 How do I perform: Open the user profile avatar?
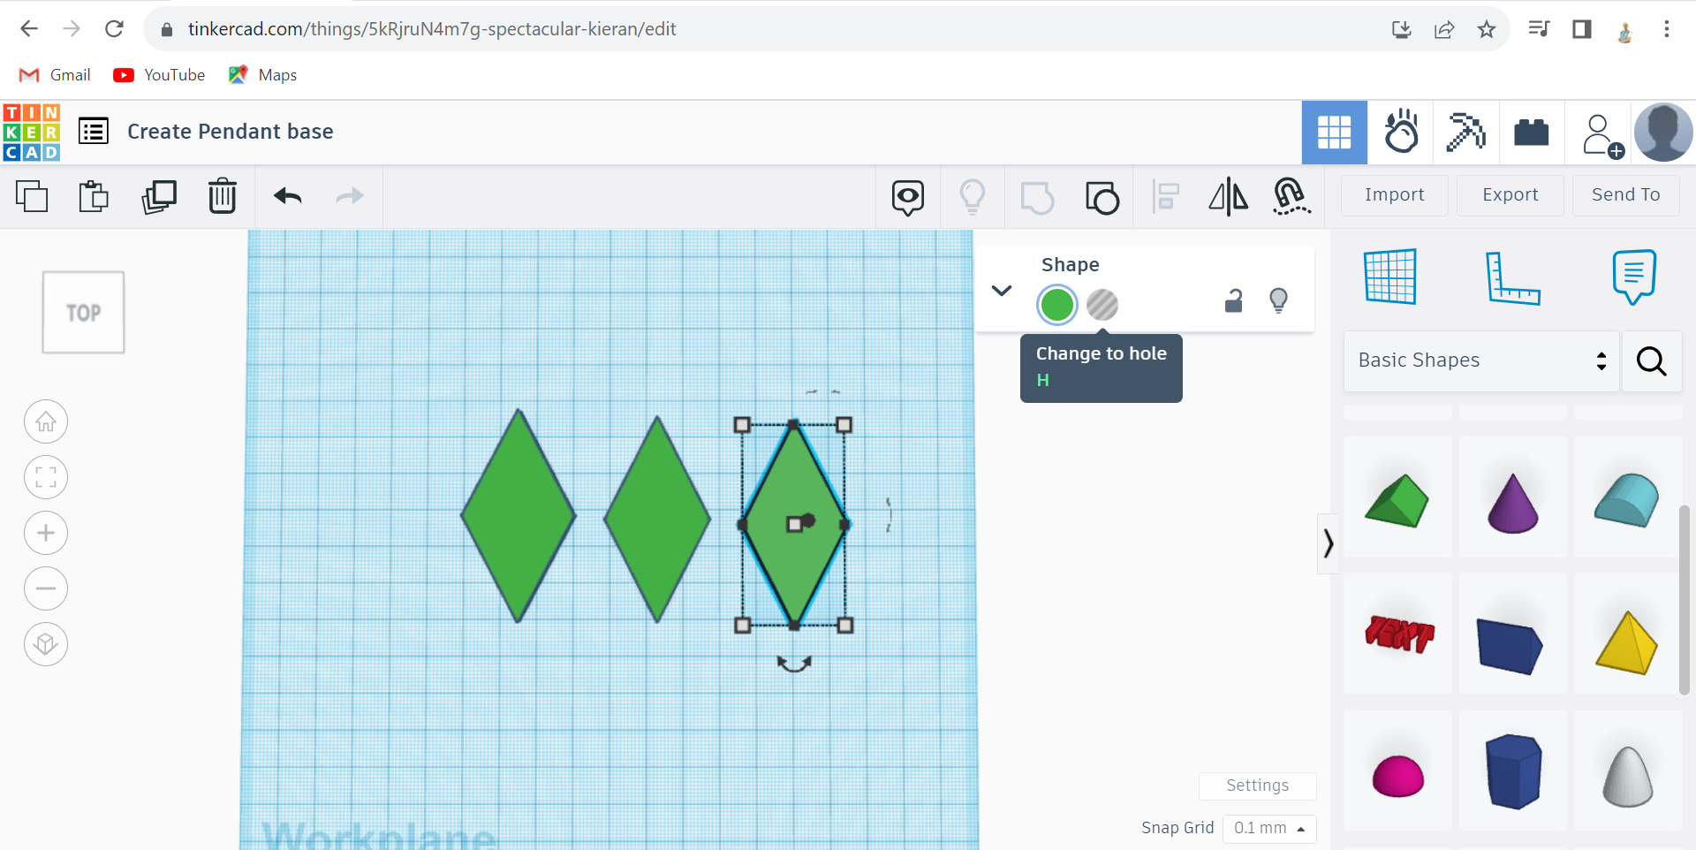1663,133
